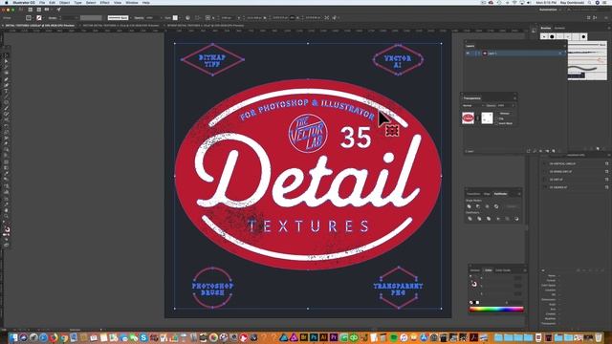Apply Minus Back pathfinder operation
The height and width of the screenshot is (344, 612).
point(516,219)
